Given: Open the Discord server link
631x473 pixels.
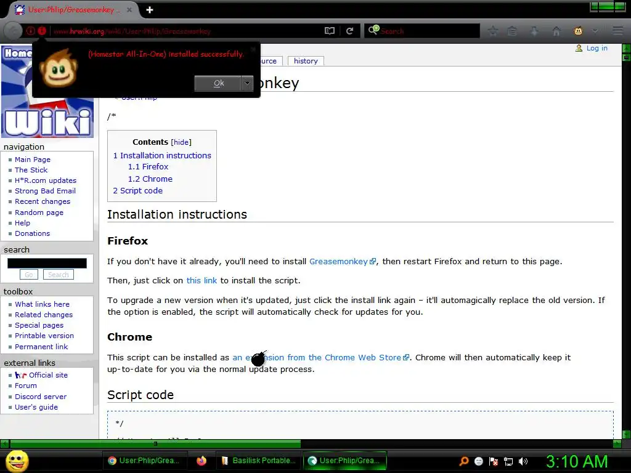Looking at the screenshot, I should tap(41, 397).
